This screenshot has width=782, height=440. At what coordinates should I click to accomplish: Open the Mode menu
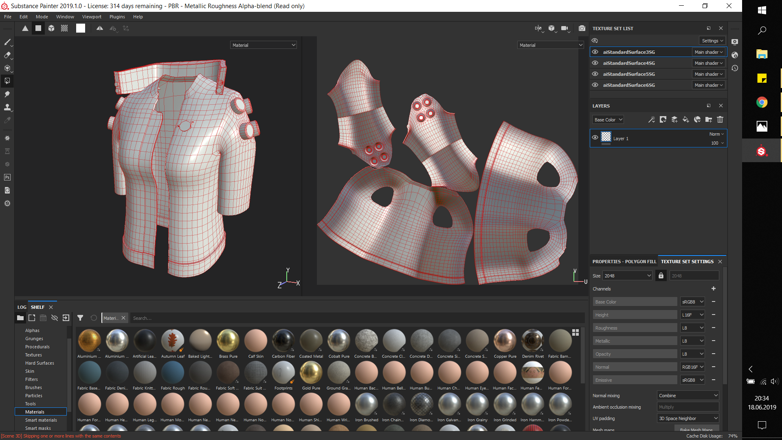pyautogui.click(x=43, y=16)
